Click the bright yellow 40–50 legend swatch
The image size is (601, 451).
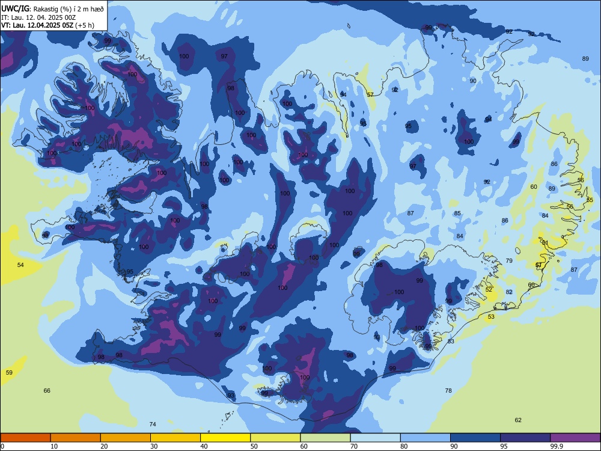click(x=225, y=438)
